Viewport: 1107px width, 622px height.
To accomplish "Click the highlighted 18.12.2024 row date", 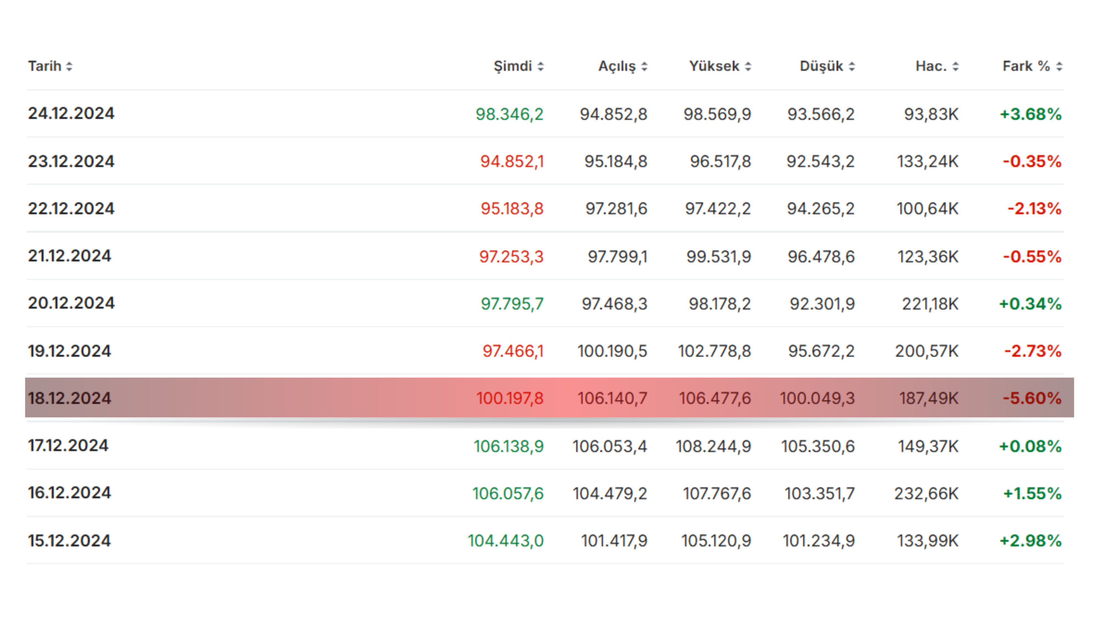I will [x=70, y=398].
